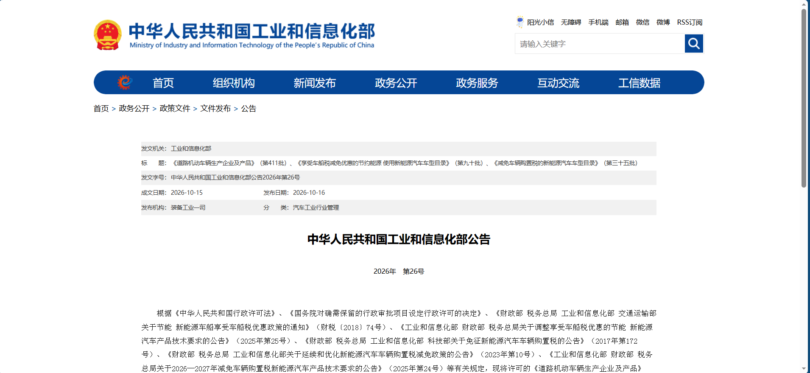This screenshot has width=810, height=373.
Task: Click the vertical page scrollbar thumb
Action: click(x=804, y=98)
